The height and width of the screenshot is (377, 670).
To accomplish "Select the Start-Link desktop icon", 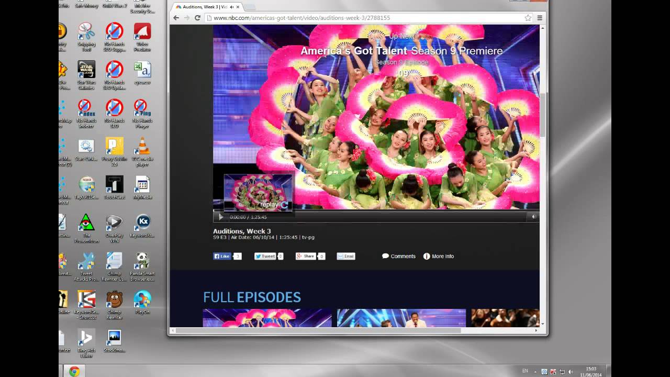I will (x=86, y=149).
